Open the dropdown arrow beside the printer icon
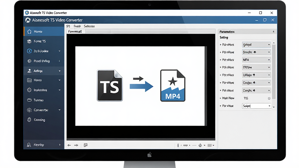Screen dimensions: 299x168 coord(204,145)
